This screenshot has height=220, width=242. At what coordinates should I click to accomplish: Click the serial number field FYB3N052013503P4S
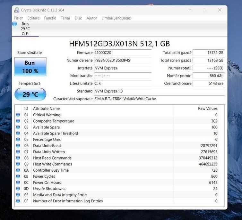coord(123,60)
